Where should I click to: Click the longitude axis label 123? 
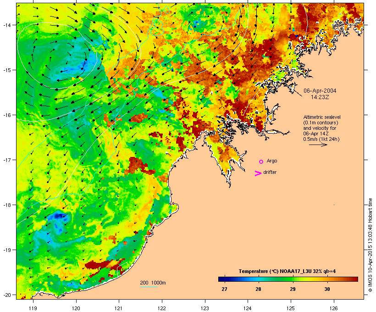[x=205, y=308]
